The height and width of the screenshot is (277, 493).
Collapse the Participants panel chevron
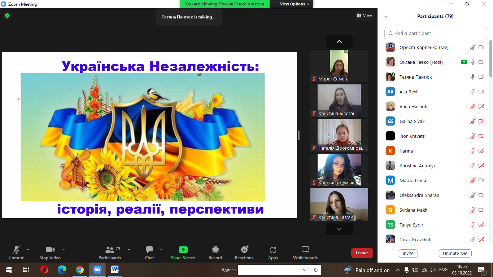386,17
